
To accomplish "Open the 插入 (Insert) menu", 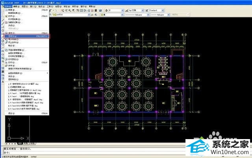I will point(33,6).
